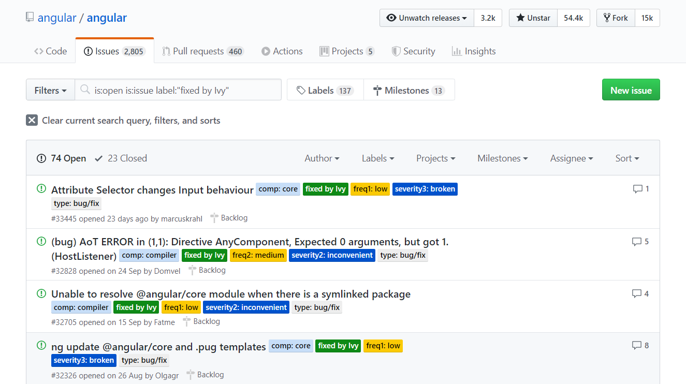Open the 4 comments on symlinked package issue
Image resolution: width=686 pixels, height=384 pixels.
(x=640, y=293)
